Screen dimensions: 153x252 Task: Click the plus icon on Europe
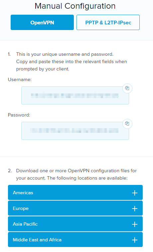pos(135,209)
